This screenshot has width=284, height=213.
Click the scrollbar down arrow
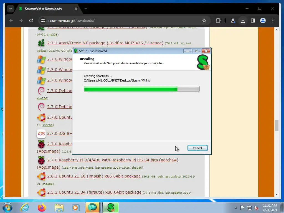click(x=277, y=194)
